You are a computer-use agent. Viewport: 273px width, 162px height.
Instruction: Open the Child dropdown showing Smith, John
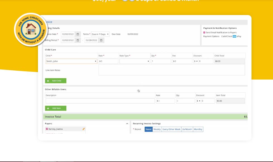(x=71, y=61)
